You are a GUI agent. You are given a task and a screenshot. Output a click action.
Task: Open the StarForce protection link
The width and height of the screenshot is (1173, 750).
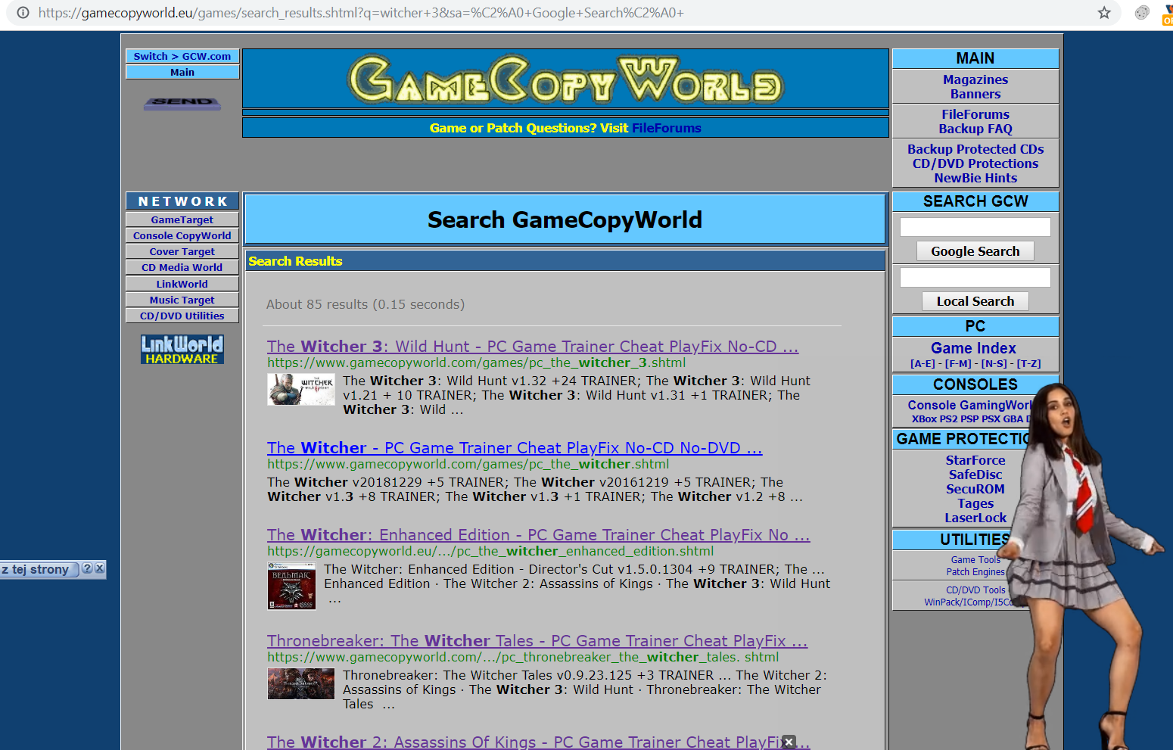(975, 460)
